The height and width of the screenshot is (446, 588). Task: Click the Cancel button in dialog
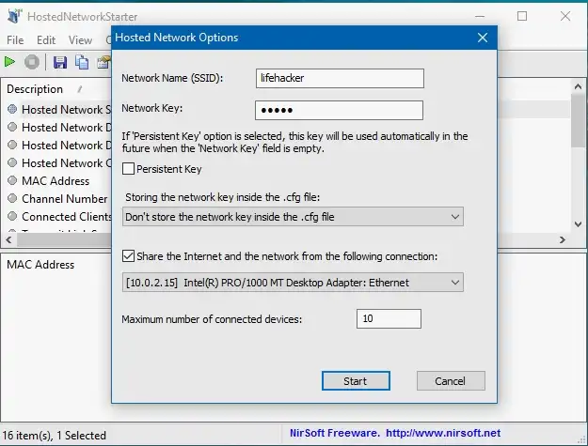point(451,381)
